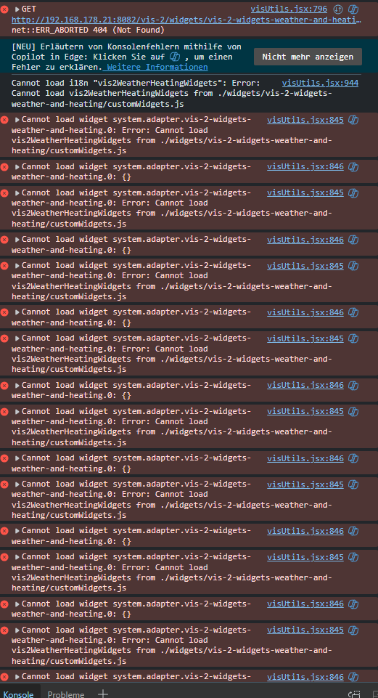This screenshot has width=378, height=698.
Task: Expand the first 'weather-and-heating.0: {}' error
Action: pyautogui.click(x=17, y=166)
